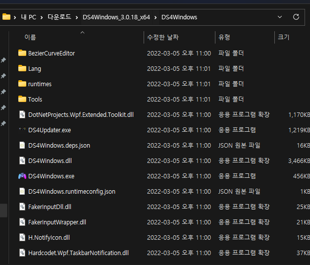Select file name Hardcodet.Wpf.TaskbarNotification.dll

click(x=78, y=253)
